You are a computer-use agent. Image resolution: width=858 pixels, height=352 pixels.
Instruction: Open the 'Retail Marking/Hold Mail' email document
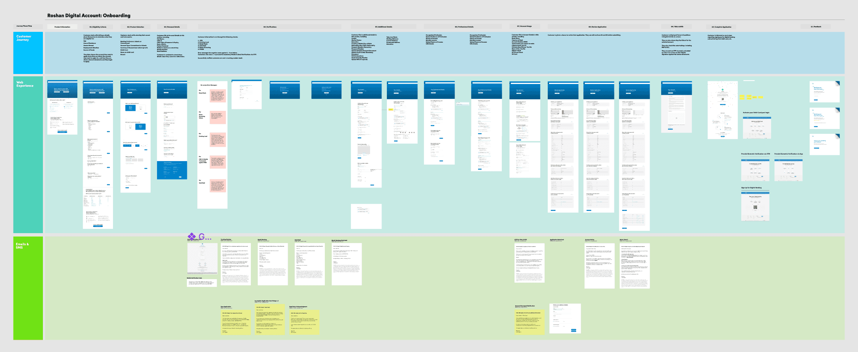tap(347, 264)
